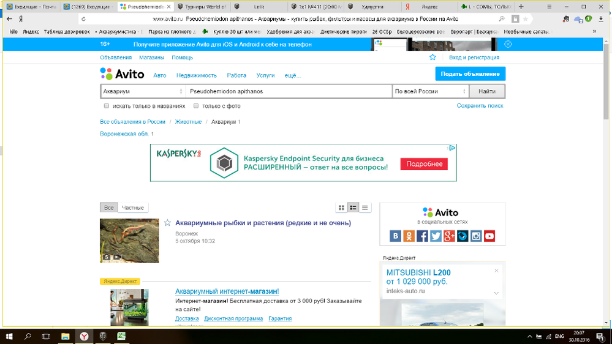Open listing Аквариумные рыбки и растения
612x344 pixels.
(x=263, y=223)
